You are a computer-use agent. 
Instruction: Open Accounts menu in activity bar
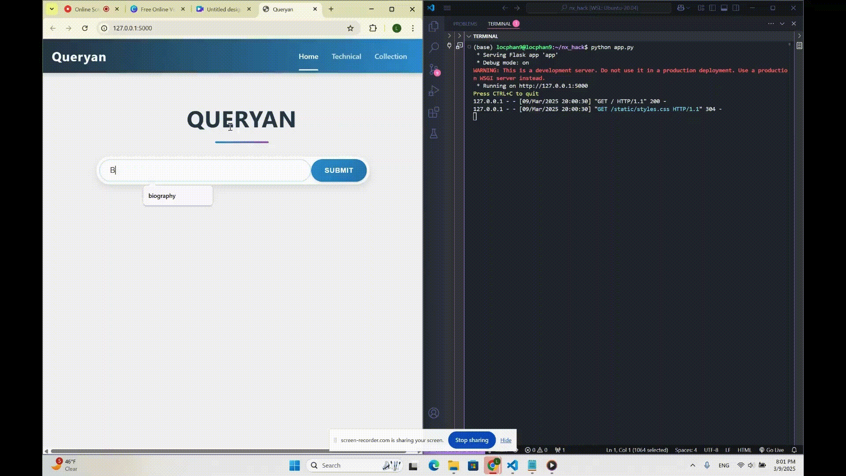(x=434, y=413)
